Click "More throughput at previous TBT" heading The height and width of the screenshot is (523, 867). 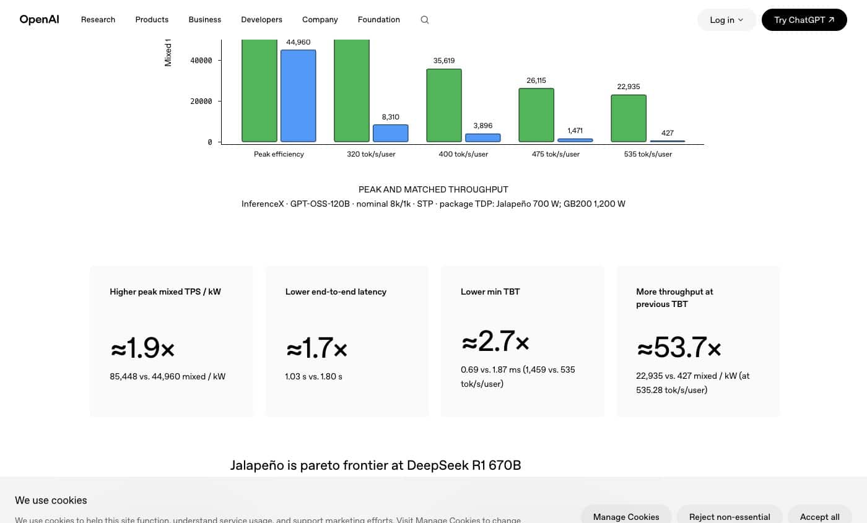674,298
